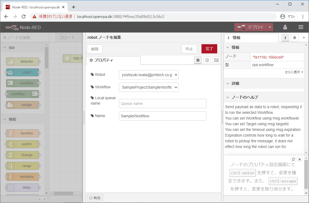Open the Chrome three-dot menu
The height and width of the screenshot is (203, 309).
click(303, 17)
